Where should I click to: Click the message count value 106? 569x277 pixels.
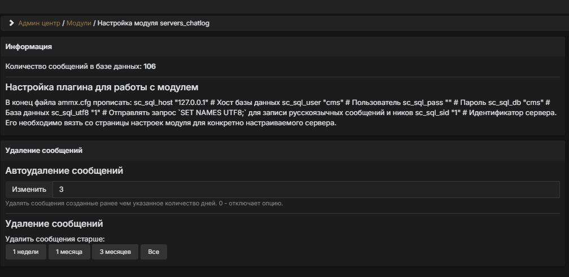point(150,67)
